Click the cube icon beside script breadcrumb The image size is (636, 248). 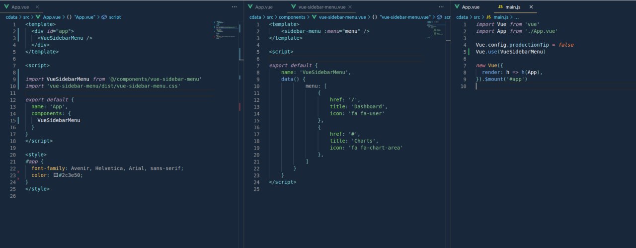point(104,17)
